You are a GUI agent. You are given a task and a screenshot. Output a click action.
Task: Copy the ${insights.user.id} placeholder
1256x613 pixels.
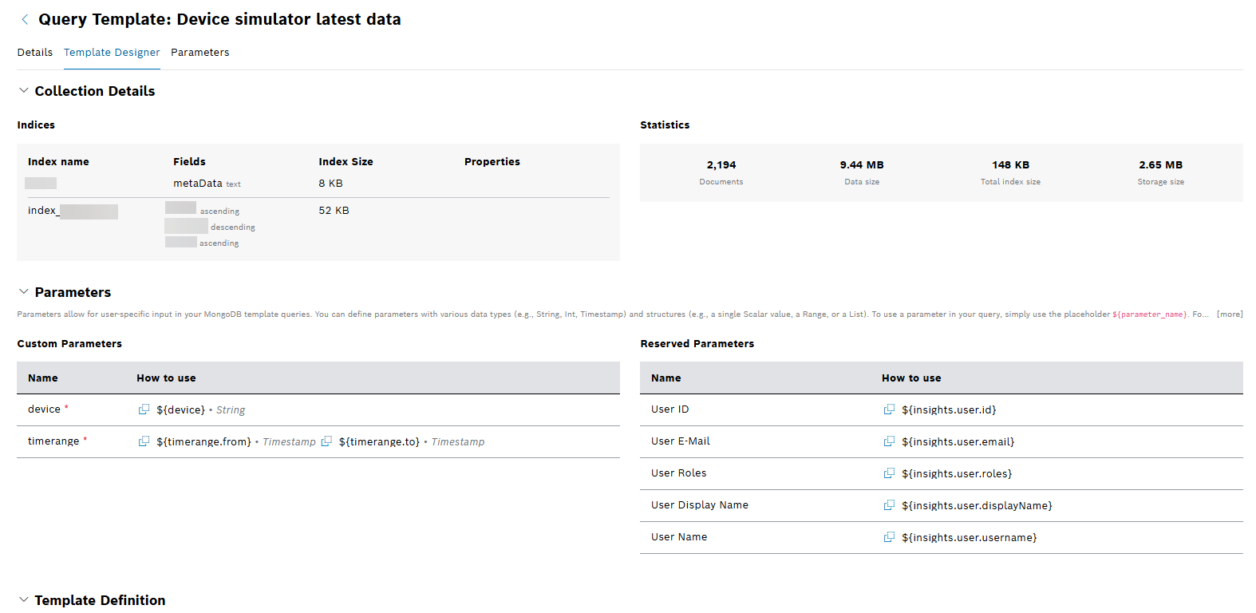point(889,409)
